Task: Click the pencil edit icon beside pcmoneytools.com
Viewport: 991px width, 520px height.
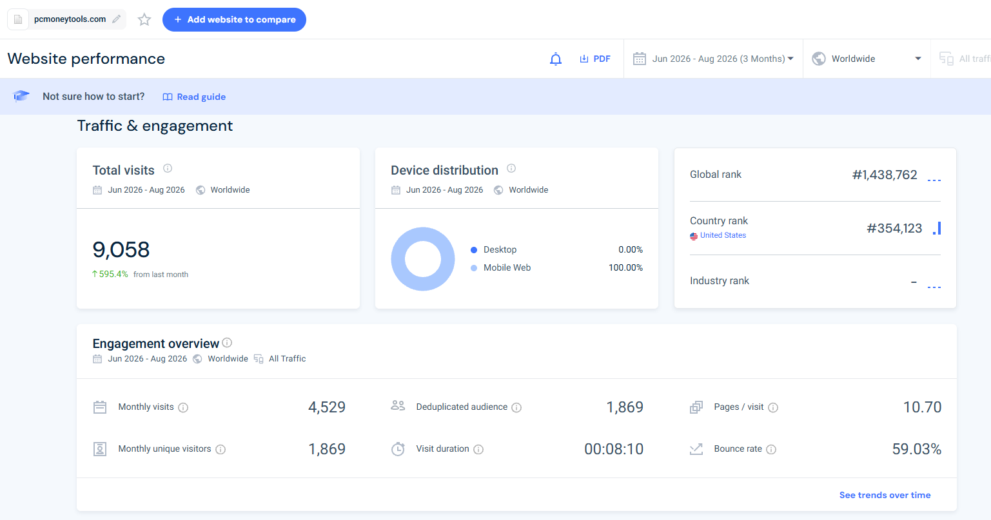Action: coord(116,19)
